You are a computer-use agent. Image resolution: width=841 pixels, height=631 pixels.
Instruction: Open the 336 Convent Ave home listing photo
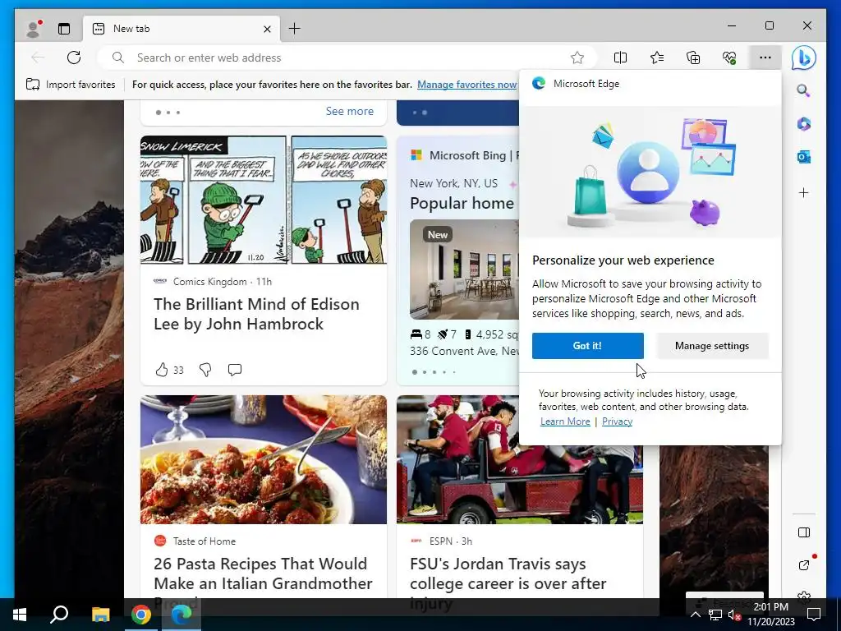[465, 269]
